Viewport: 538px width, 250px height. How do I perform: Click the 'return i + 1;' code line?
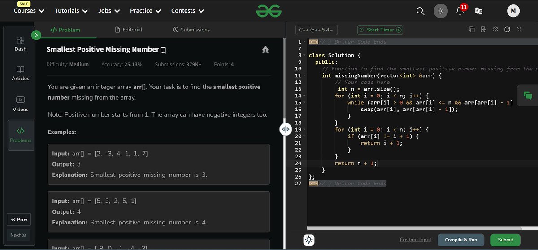pyautogui.click(x=382, y=143)
